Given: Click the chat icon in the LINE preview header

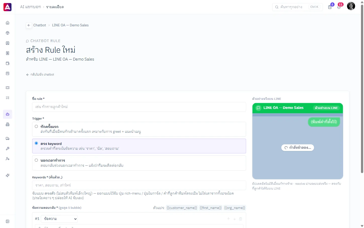Looking at the screenshot, I should coord(258,108).
